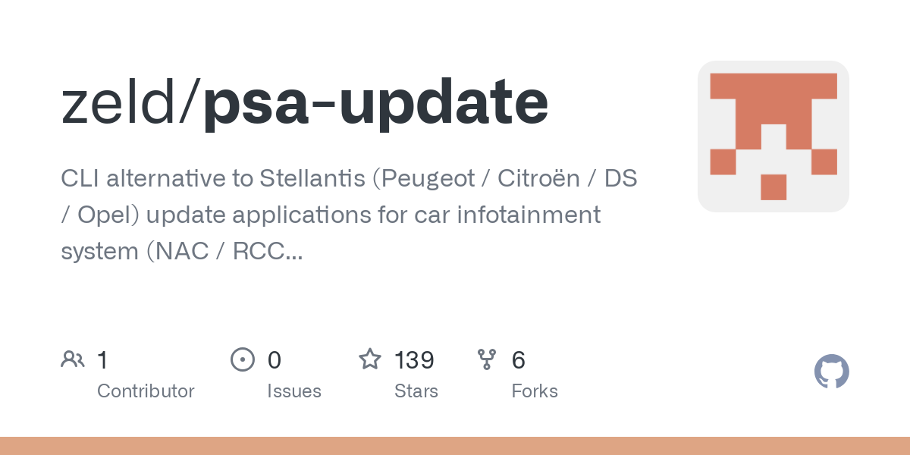Click the bold psa-update repository name
This screenshot has height=455, width=910.
coord(375,106)
